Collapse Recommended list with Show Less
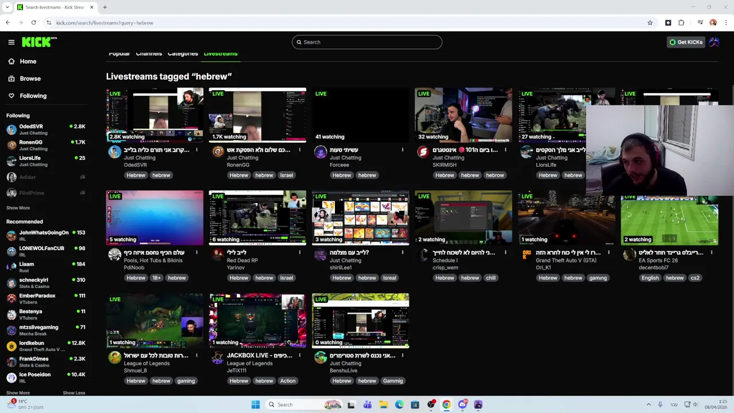The height and width of the screenshot is (413, 734). point(73,393)
